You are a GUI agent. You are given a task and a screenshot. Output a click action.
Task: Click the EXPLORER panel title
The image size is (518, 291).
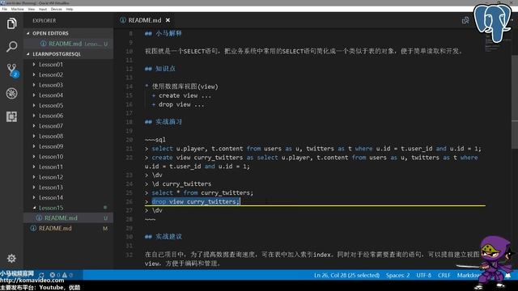(x=45, y=20)
